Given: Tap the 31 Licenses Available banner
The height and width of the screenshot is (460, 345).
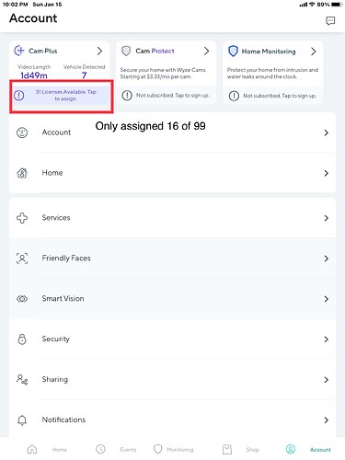Looking at the screenshot, I should click(61, 96).
